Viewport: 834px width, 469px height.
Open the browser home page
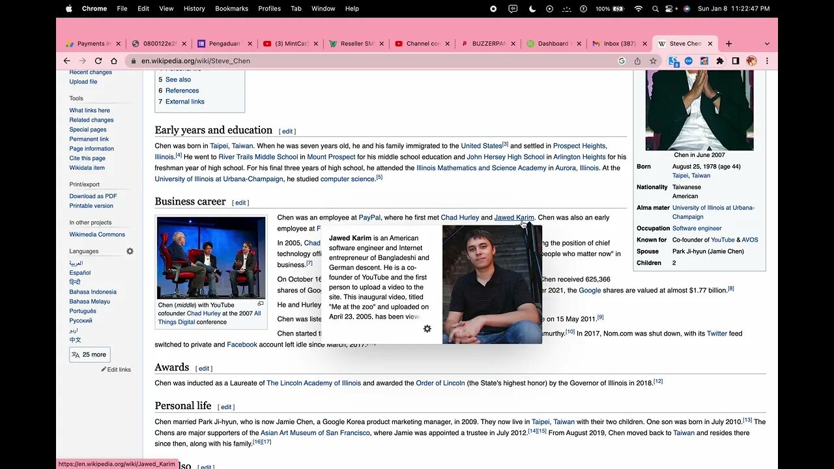click(114, 61)
